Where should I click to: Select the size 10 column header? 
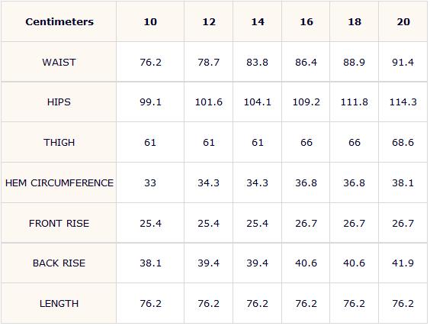[150, 21]
